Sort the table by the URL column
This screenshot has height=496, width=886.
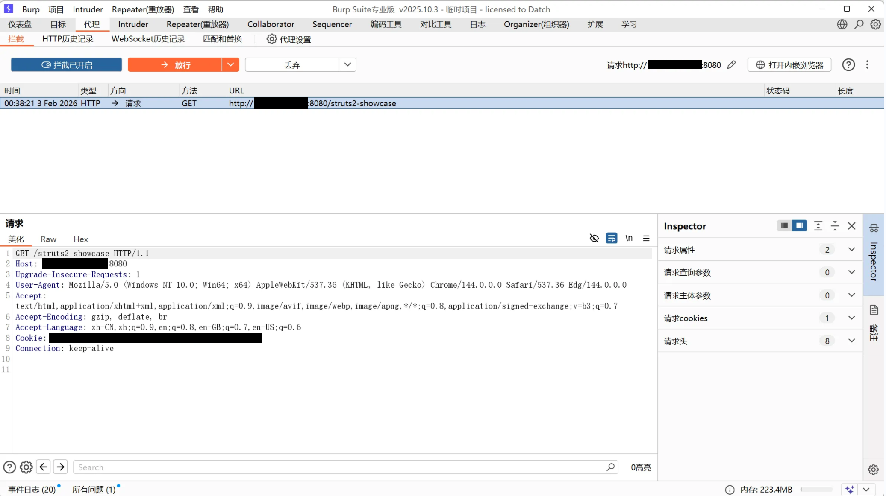(495, 90)
